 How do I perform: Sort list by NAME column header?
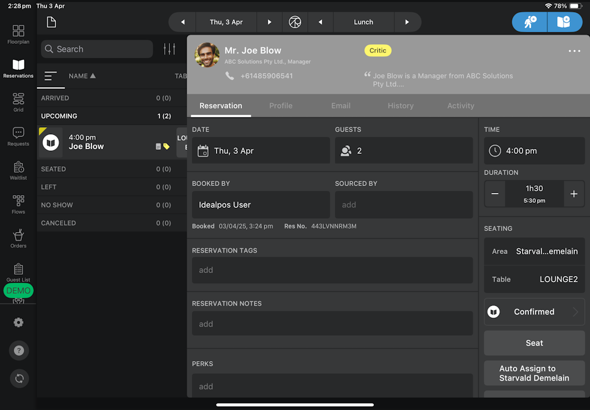[x=82, y=76]
